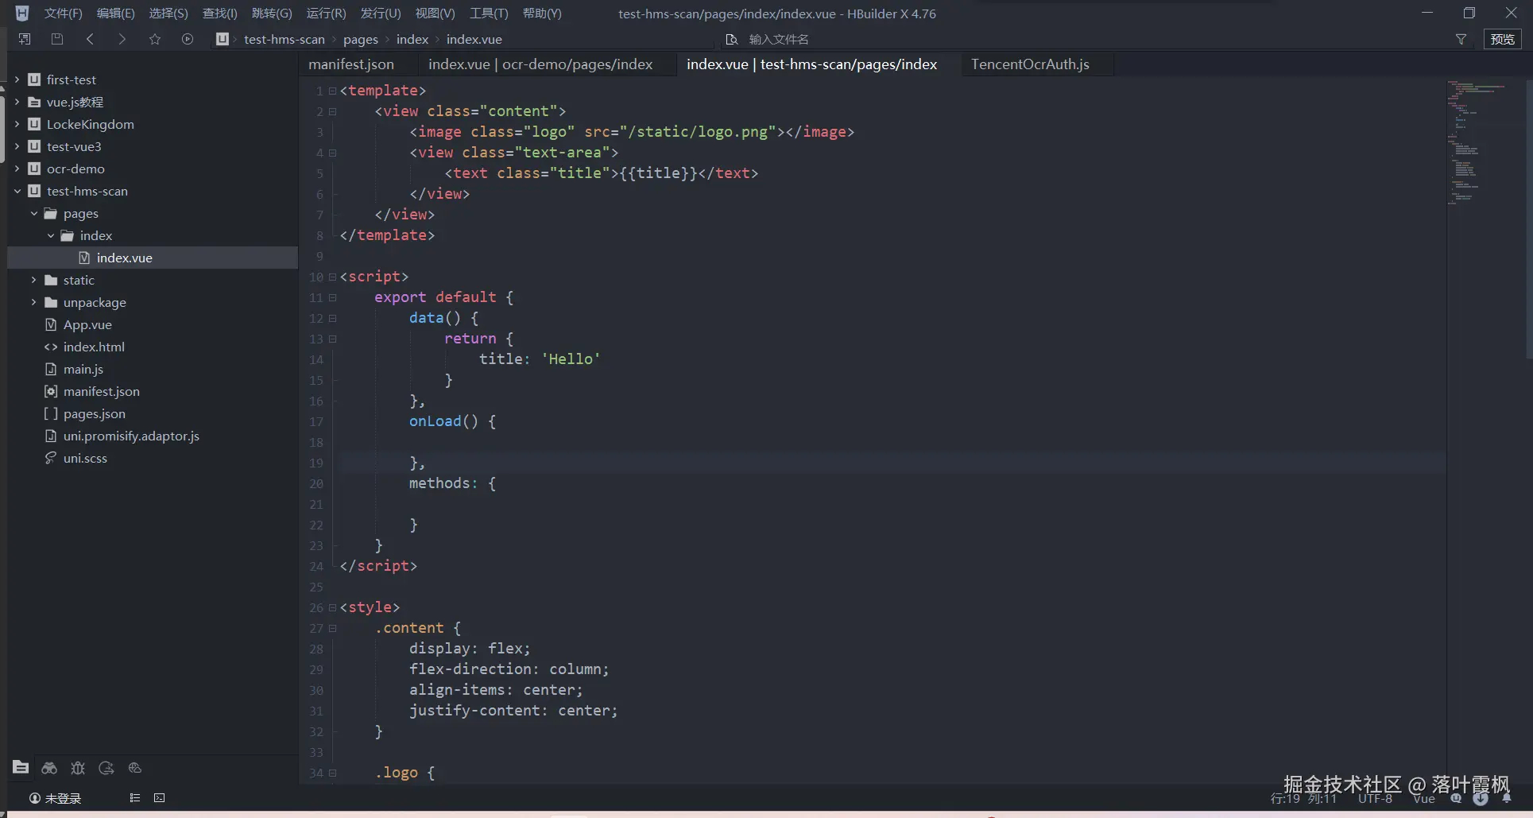Open the project manager folder icon
The height and width of the screenshot is (818, 1533).
(21, 767)
